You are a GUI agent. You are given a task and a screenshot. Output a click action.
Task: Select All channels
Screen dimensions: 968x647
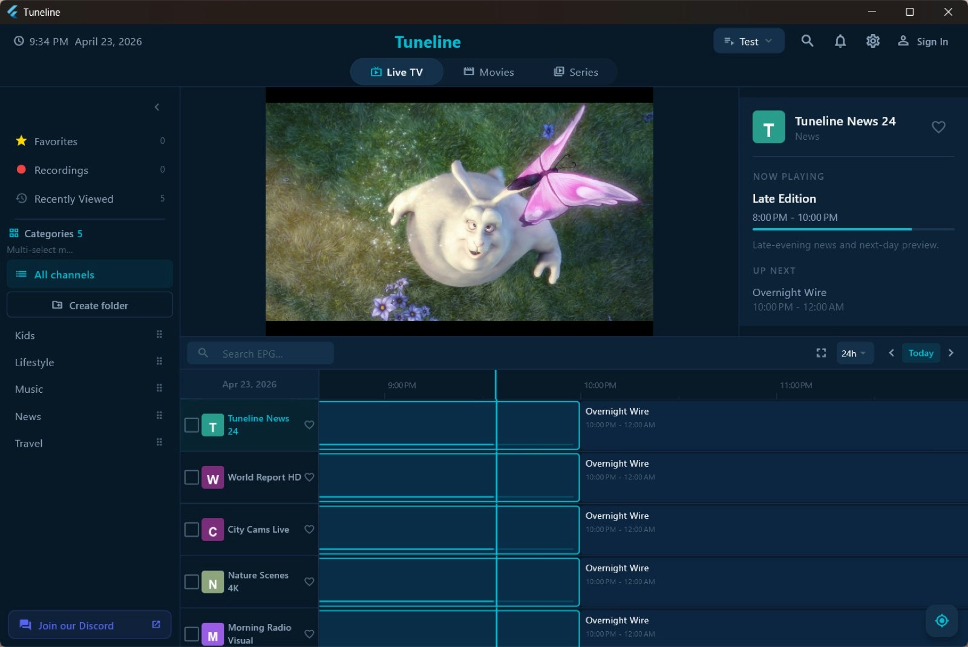coord(90,274)
